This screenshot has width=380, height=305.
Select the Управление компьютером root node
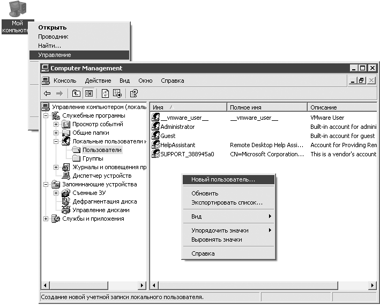[99, 107]
